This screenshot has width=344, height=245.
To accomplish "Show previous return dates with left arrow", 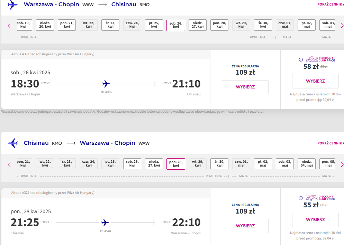I will [x=9, y=164].
